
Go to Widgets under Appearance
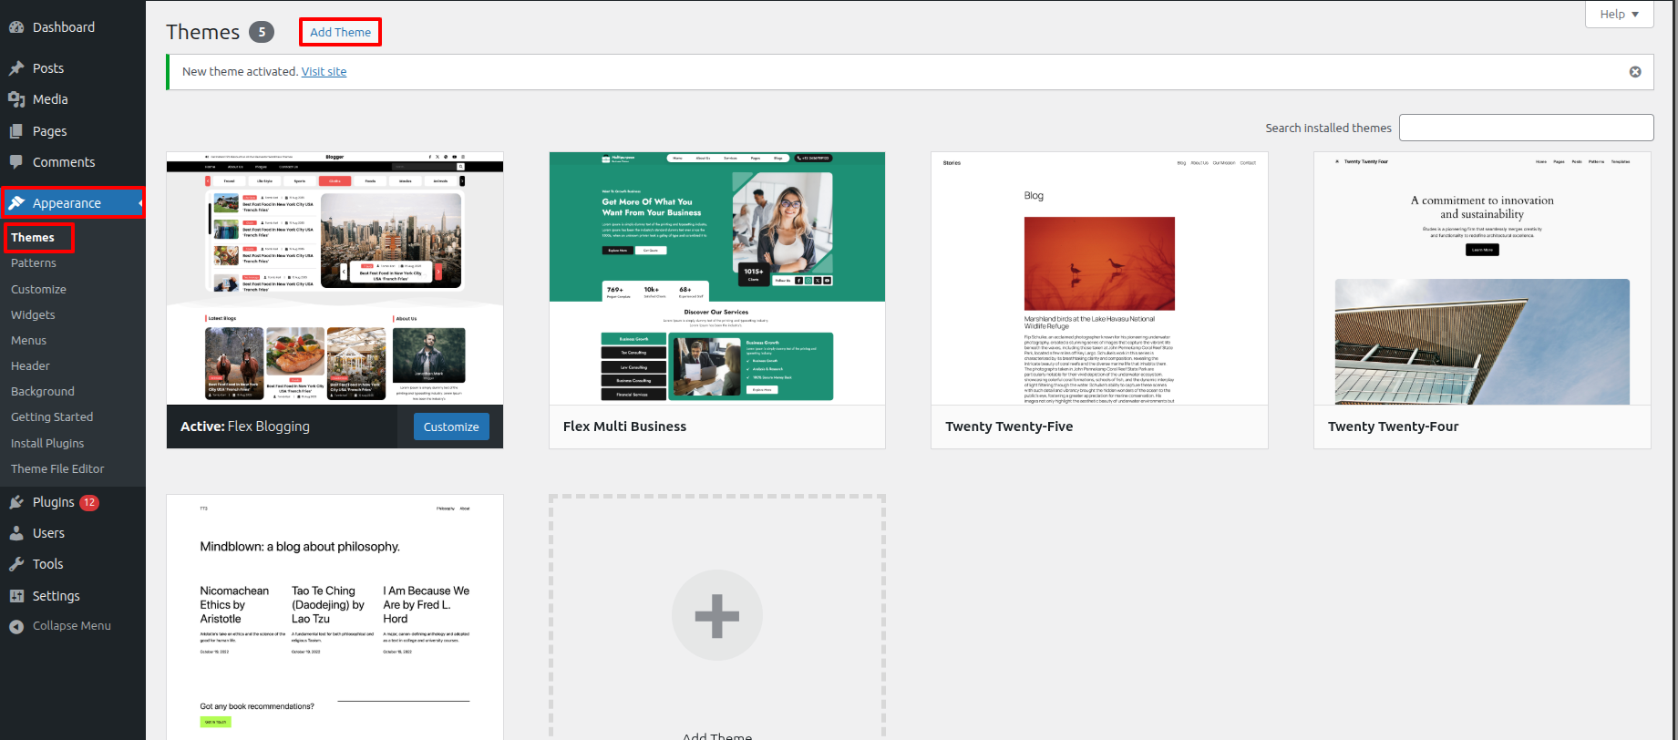(33, 314)
